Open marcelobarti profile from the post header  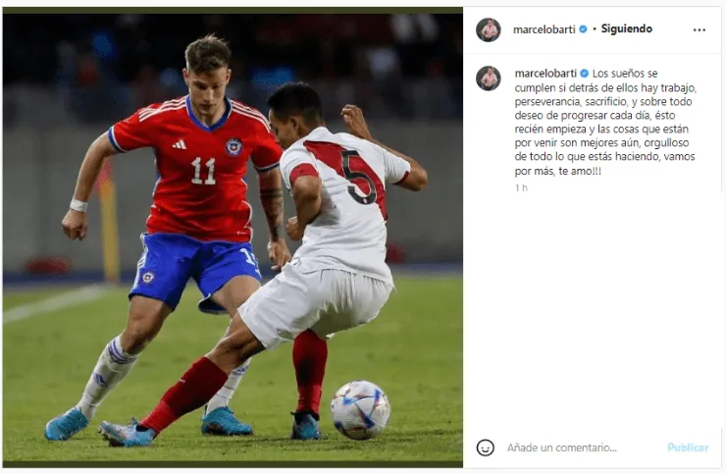click(544, 29)
